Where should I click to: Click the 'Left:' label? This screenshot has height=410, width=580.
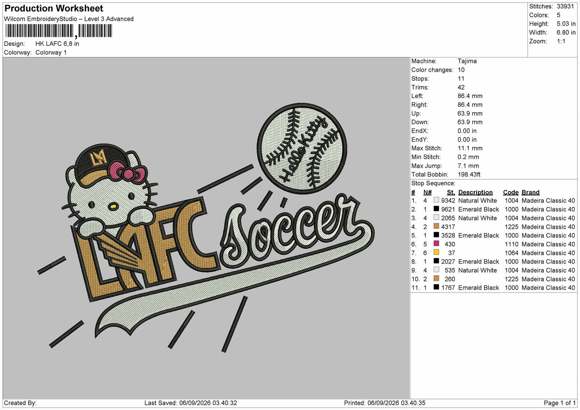(x=418, y=96)
